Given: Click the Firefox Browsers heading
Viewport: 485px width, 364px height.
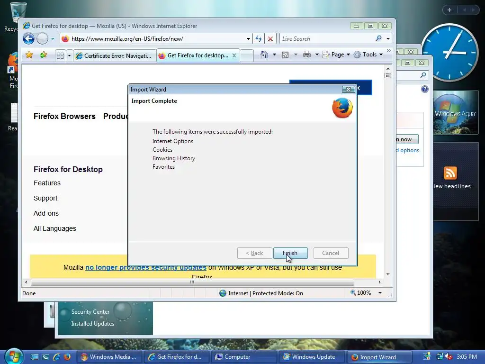Looking at the screenshot, I should coord(64,117).
